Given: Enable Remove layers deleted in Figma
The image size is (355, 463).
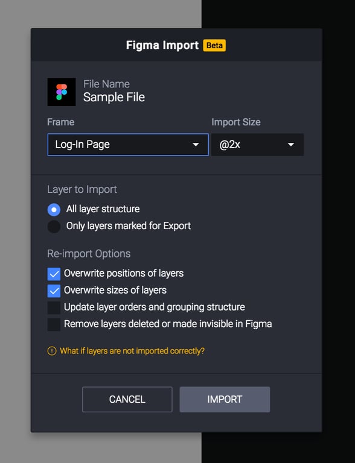Looking at the screenshot, I should [54, 324].
